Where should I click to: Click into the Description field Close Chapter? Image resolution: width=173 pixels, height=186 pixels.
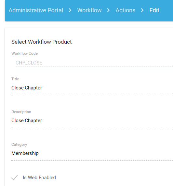(x=92, y=121)
